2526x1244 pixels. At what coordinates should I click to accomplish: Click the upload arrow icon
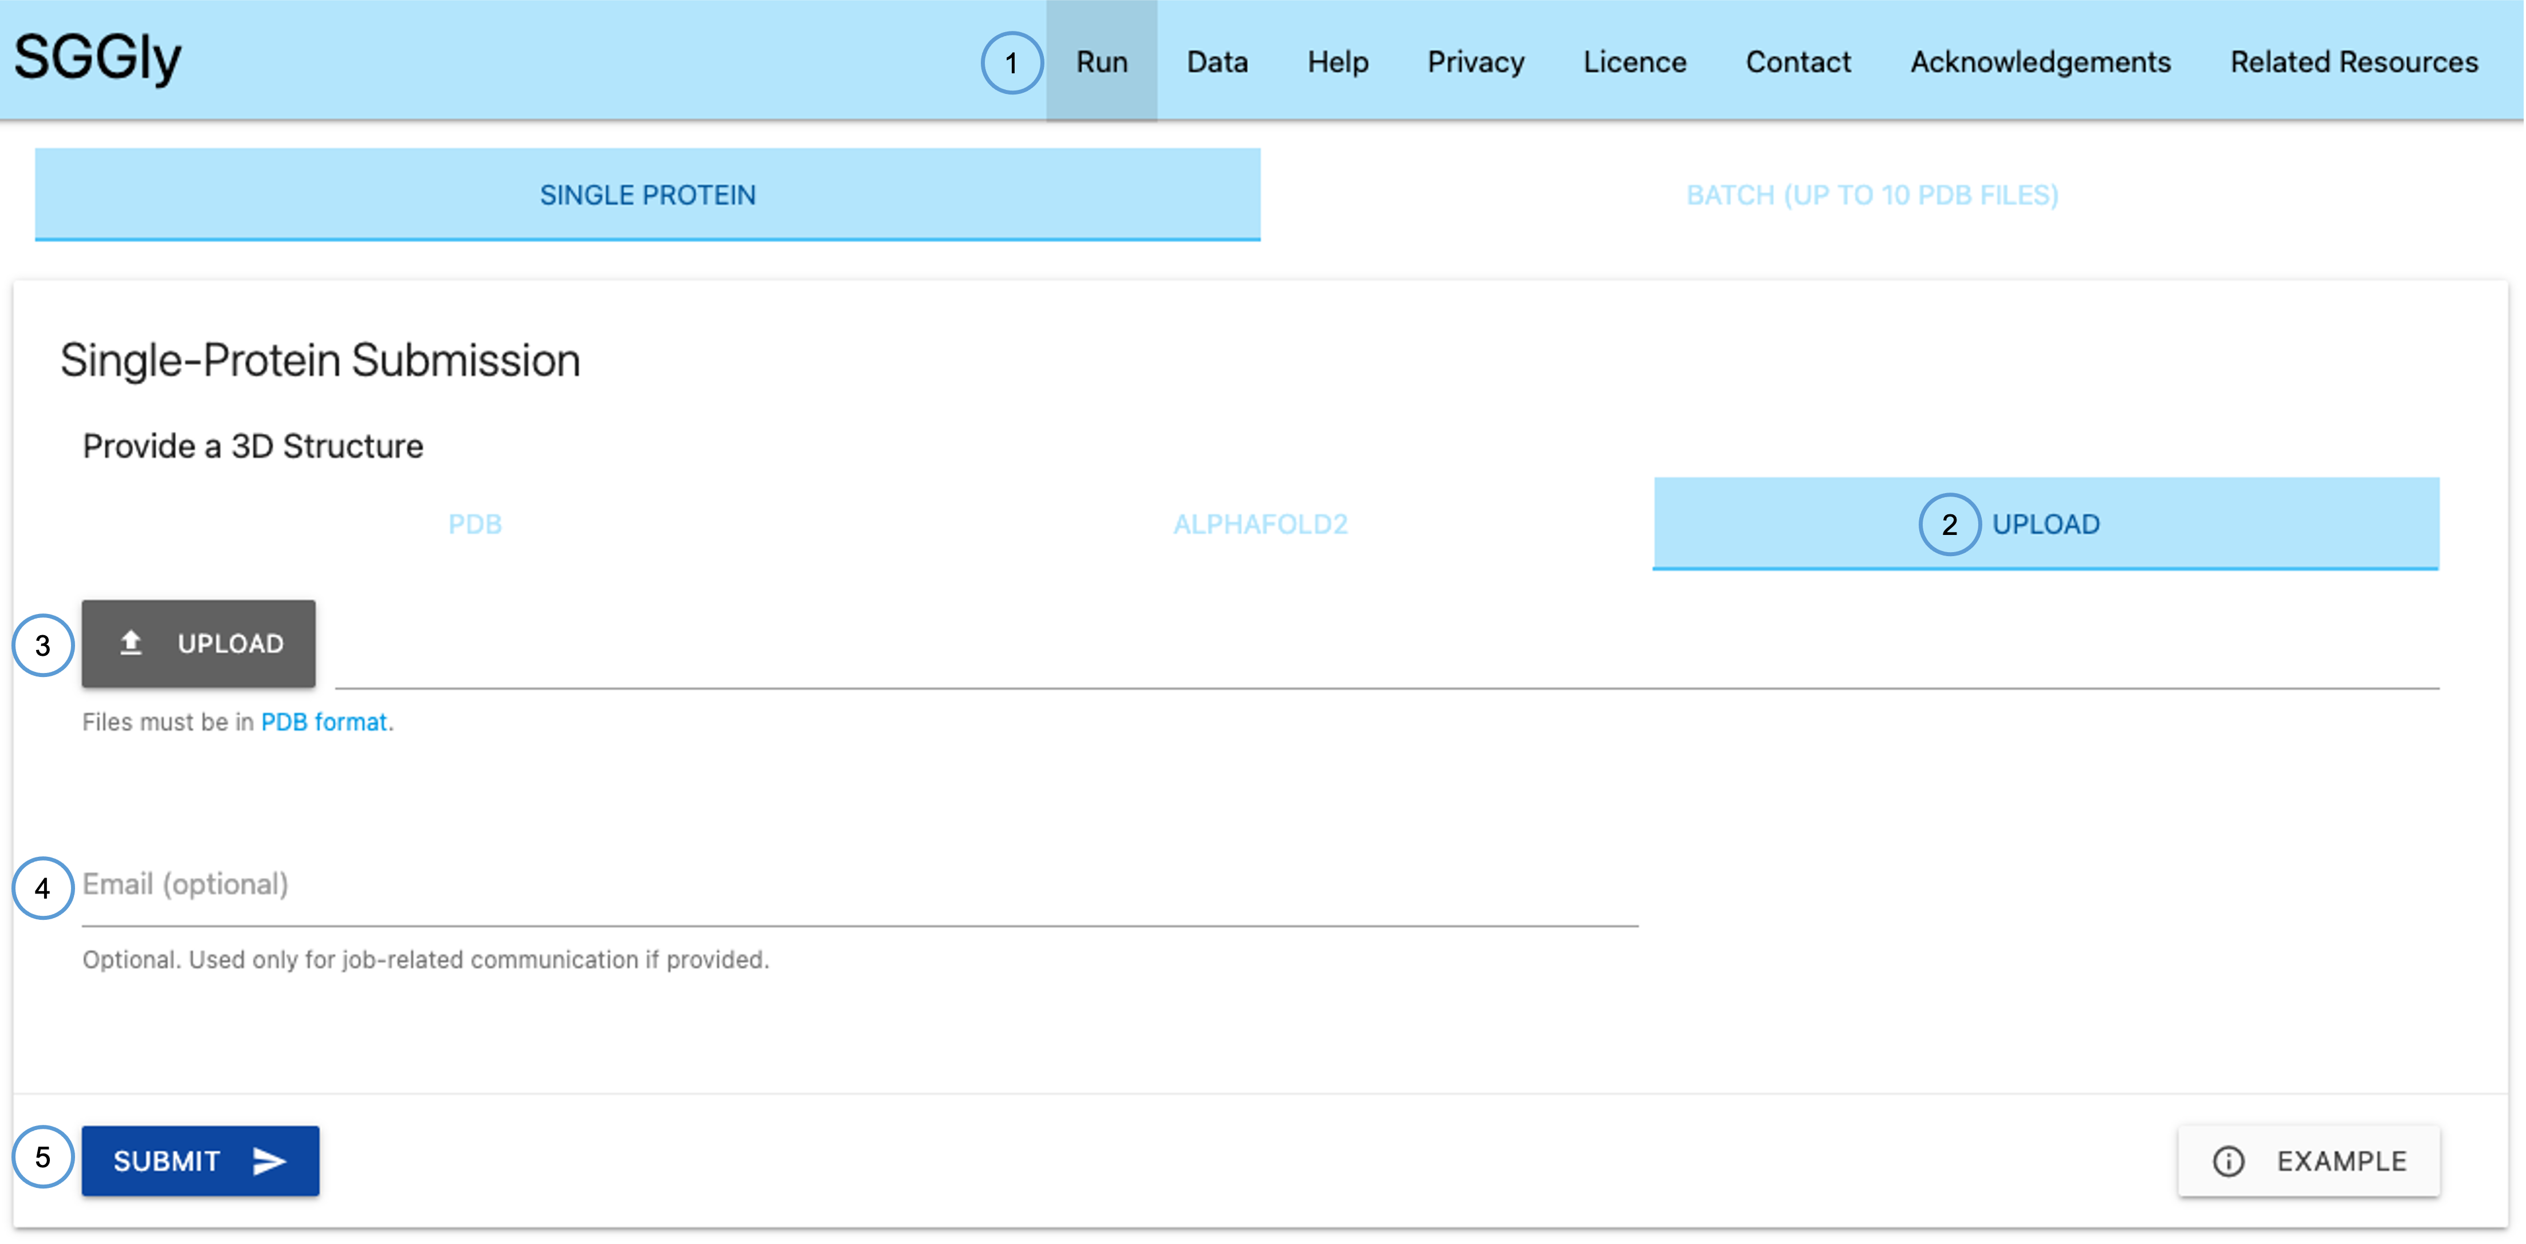131,643
